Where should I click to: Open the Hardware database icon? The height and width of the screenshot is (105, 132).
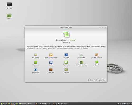point(81,62)
